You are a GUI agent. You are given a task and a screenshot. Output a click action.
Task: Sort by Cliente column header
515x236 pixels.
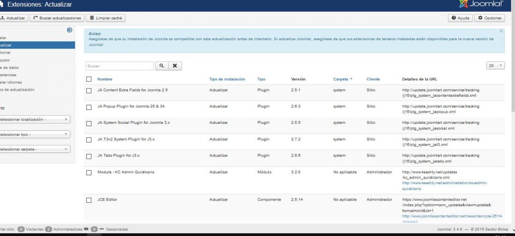(x=373, y=79)
